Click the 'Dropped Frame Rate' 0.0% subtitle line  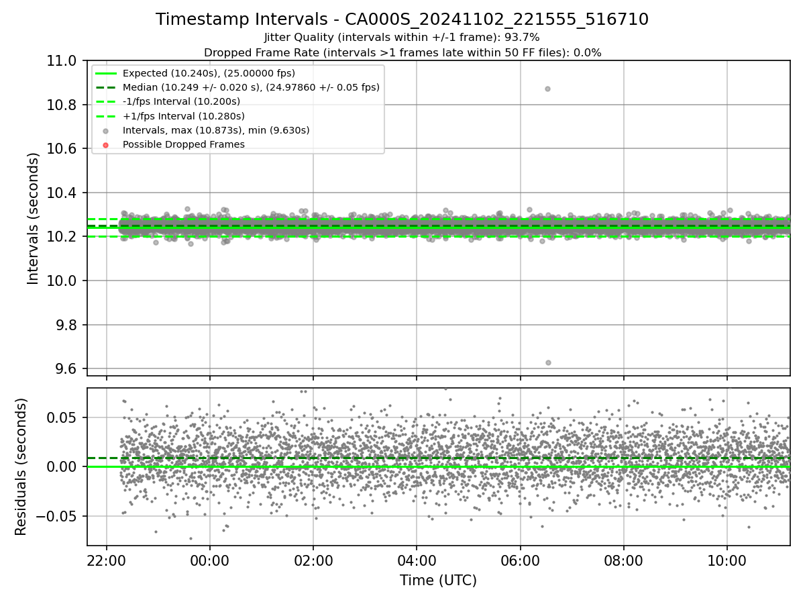coord(402,52)
